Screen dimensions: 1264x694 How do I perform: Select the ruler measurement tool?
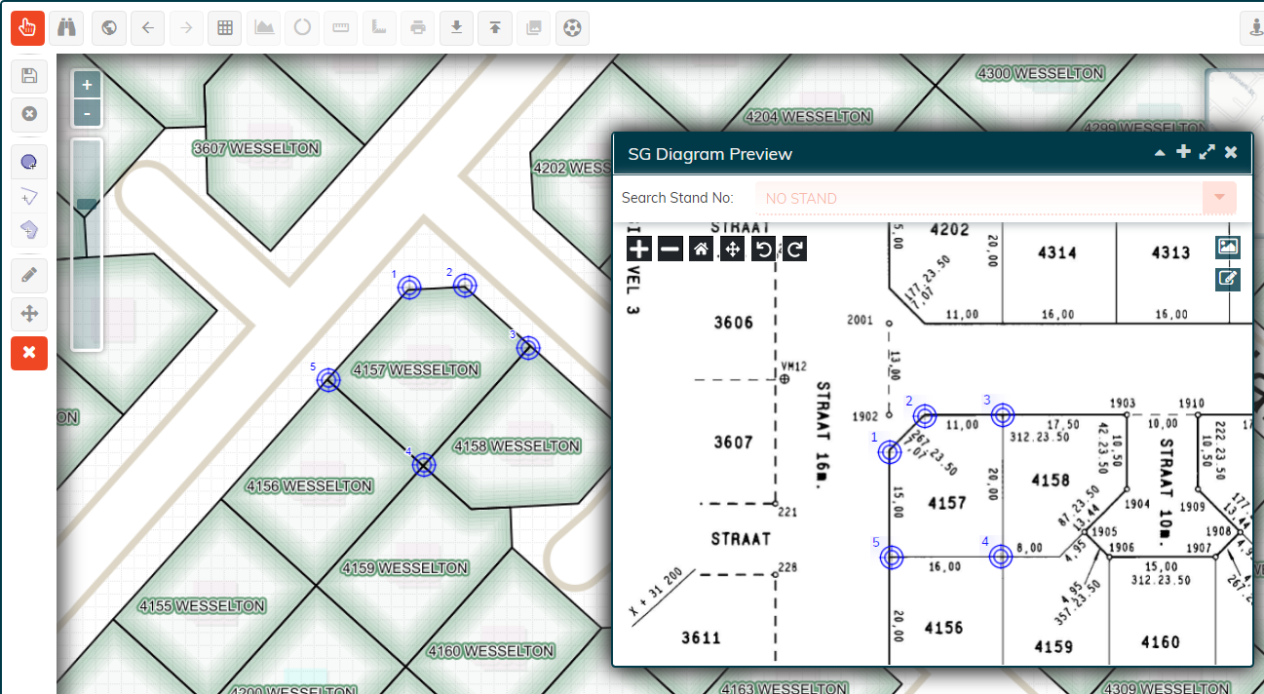340,28
